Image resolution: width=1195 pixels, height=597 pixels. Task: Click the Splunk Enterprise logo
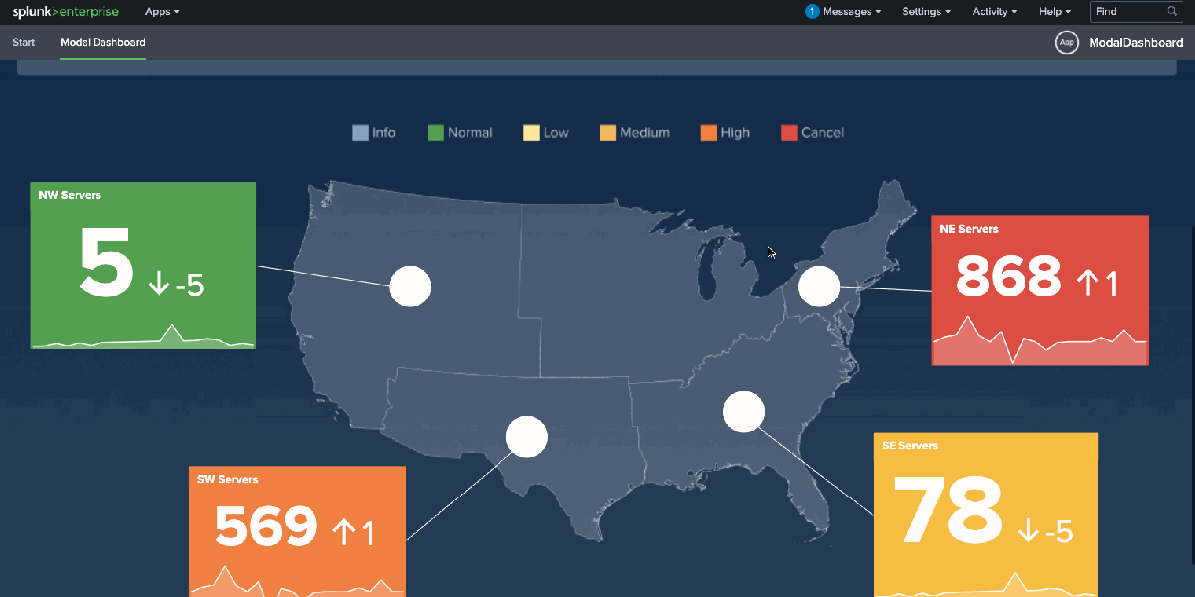[67, 12]
